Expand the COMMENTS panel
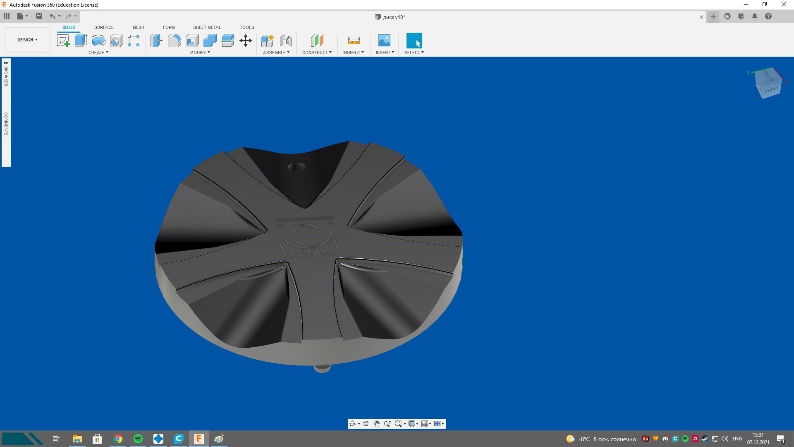The height and width of the screenshot is (447, 794). (6, 124)
